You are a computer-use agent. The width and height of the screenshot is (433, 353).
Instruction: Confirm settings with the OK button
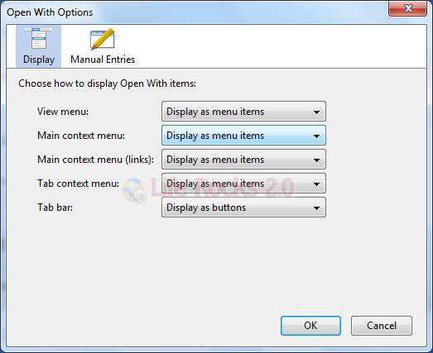coord(310,326)
